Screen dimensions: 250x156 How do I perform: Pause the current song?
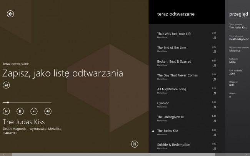[20, 111]
